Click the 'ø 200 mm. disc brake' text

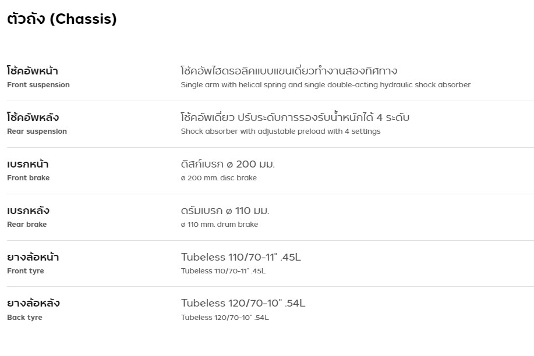[x=219, y=178]
